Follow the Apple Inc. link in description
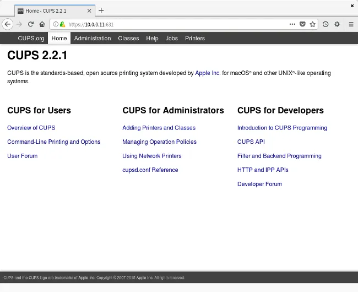This screenshot has height=292, width=358. pyautogui.click(x=208, y=73)
